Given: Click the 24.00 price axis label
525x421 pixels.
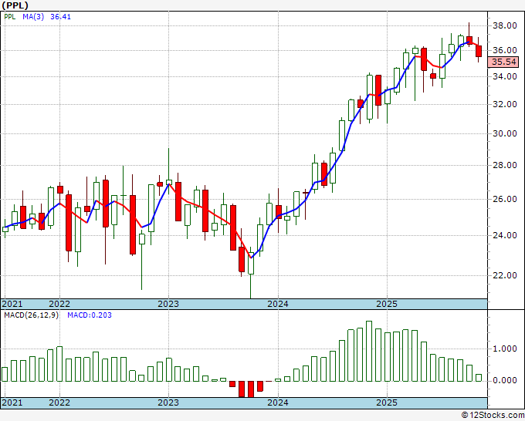Looking at the screenshot, I should coord(505,235).
